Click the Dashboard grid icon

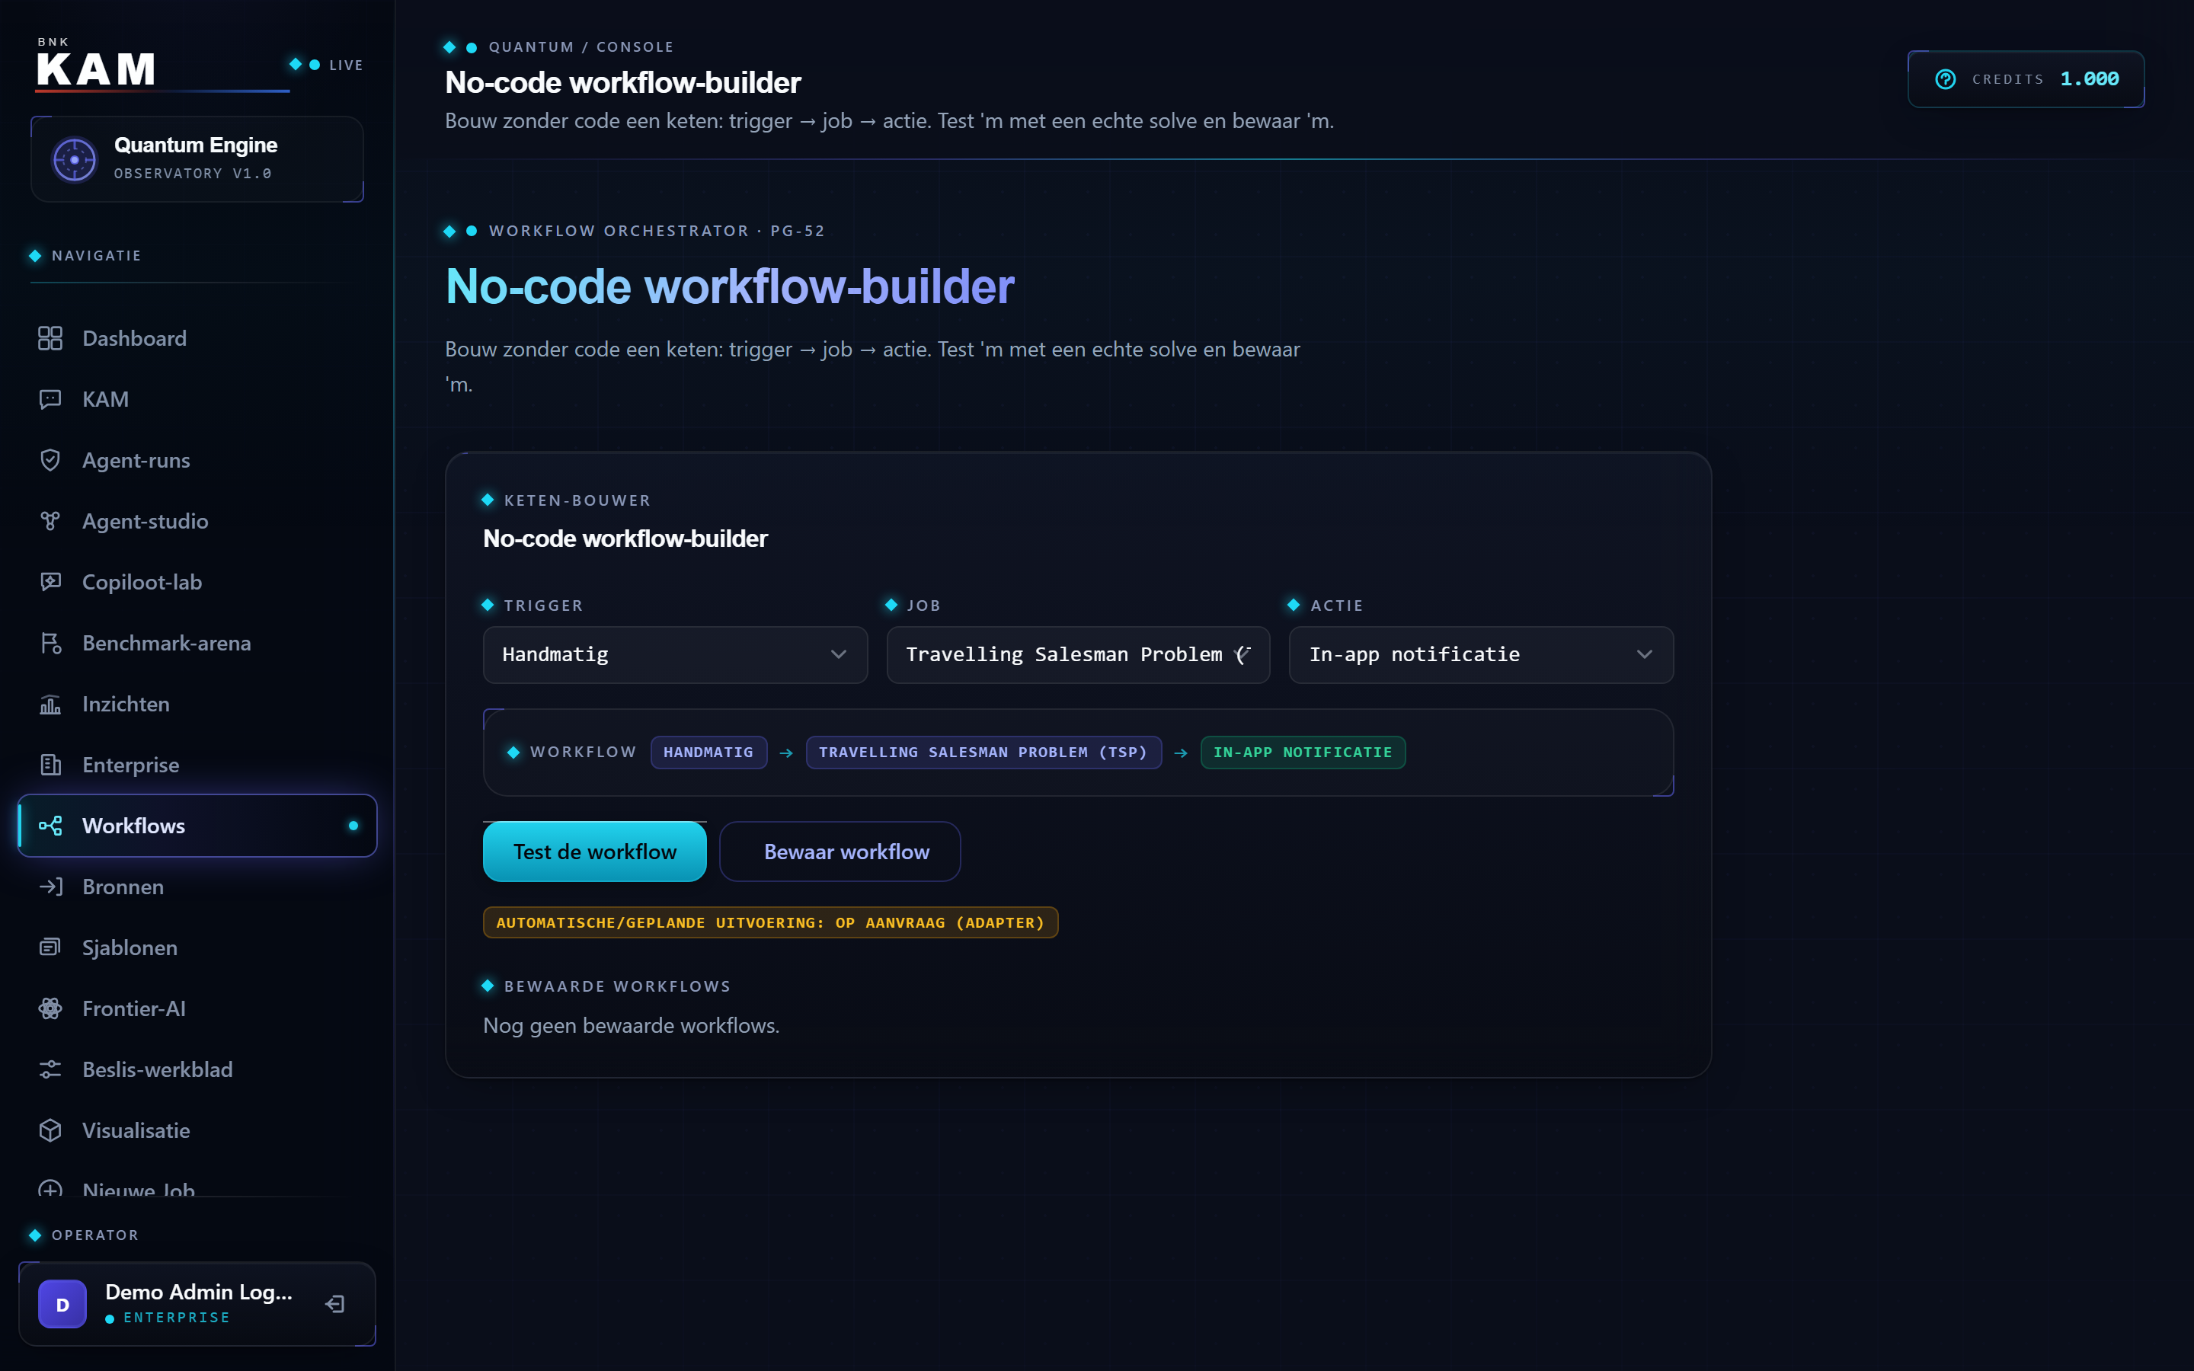50,338
